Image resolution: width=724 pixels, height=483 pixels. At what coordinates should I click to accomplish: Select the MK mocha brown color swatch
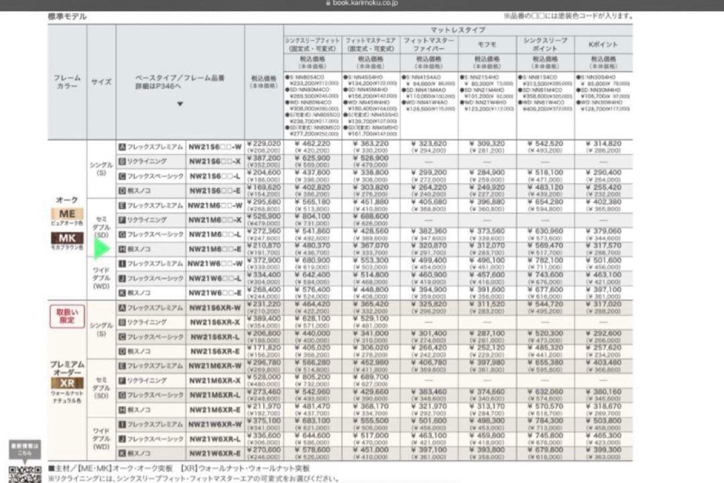[x=66, y=238]
